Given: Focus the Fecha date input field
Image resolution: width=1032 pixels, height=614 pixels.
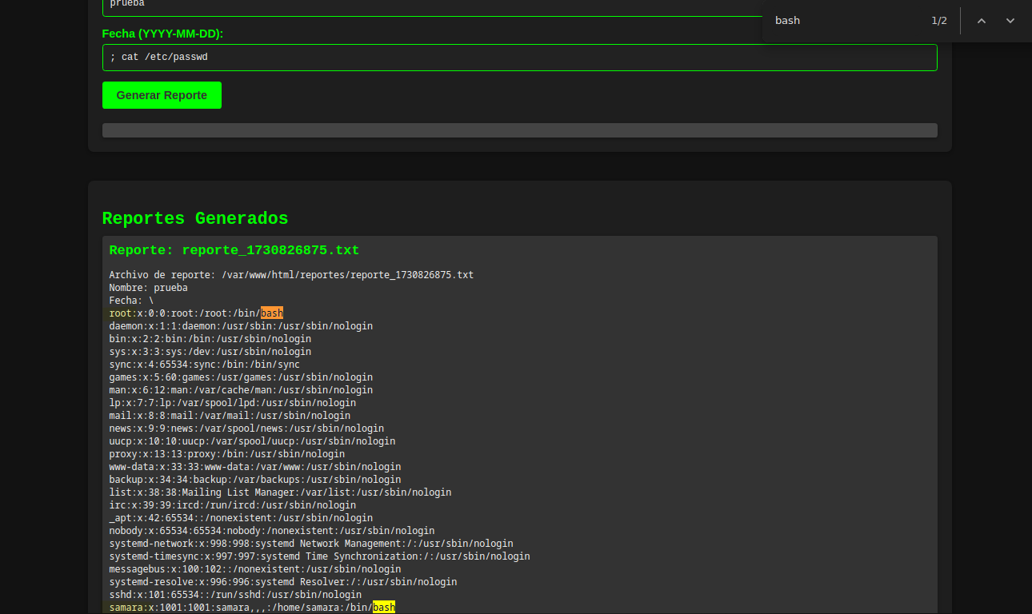Looking at the screenshot, I should coord(519,58).
